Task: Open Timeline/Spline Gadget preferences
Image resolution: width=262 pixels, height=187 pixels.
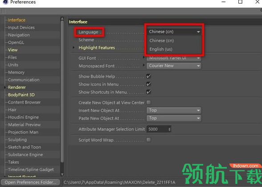Action: [x=31, y=170]
